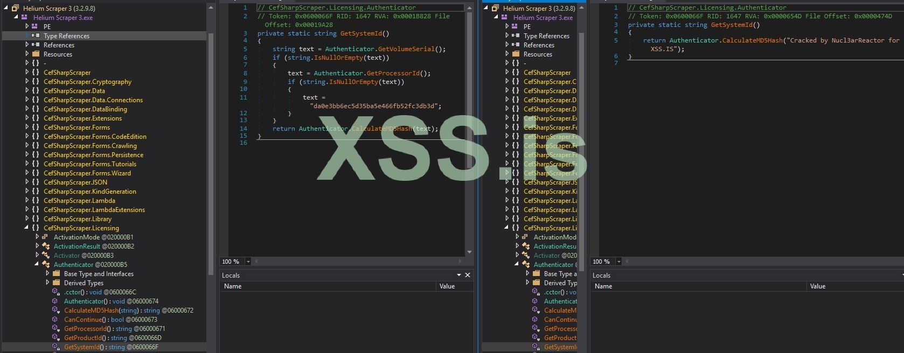Click the PE node icon in the left tree
The width and height of the screenshot is (904, 353).
[x=36, y=26]
